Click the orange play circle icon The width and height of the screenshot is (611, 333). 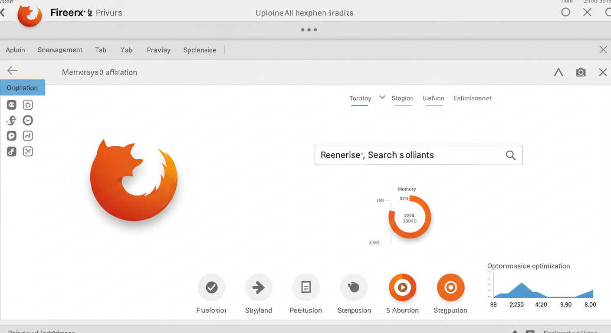(x=403, y=287)
